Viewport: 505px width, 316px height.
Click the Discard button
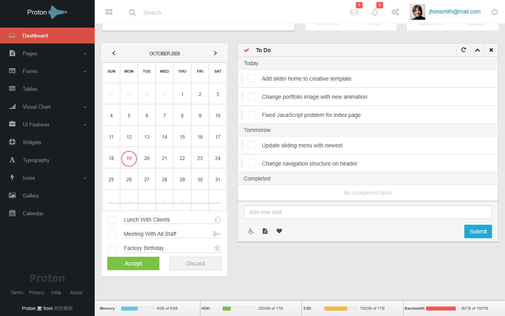click(196, 263)
